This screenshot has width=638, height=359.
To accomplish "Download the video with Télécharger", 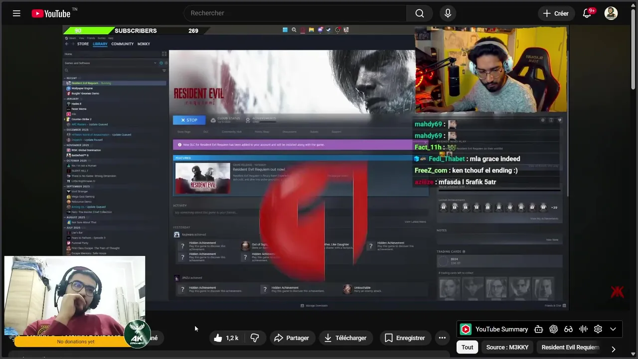I will pos(345,338).
